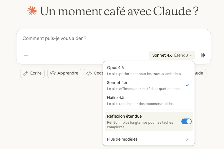Click the right arrow beside Plus de modèles

[x=187, y=139]
